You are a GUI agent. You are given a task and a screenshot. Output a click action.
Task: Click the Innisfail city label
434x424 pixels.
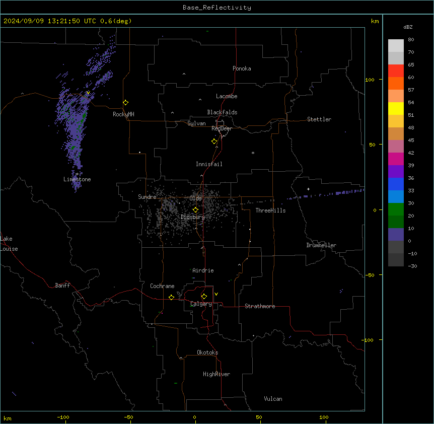(209, 164)
